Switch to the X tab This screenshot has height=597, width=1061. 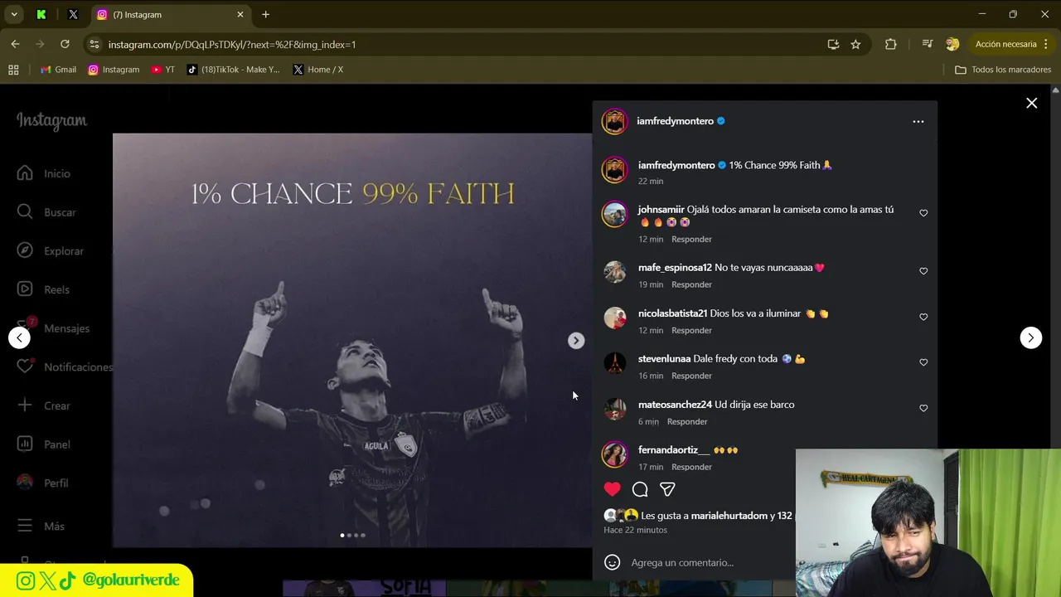click(x=73, y=14)
